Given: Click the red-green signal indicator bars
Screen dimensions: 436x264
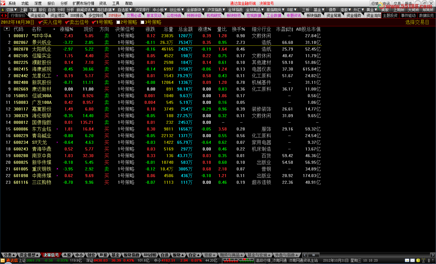Looking at the screenshot, I should (238, 260).
